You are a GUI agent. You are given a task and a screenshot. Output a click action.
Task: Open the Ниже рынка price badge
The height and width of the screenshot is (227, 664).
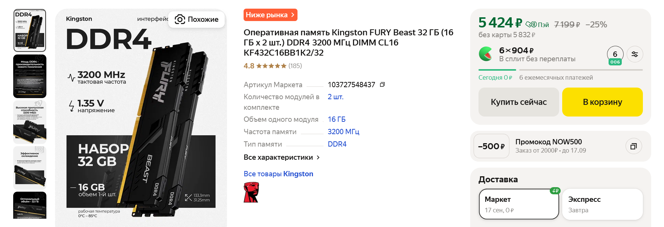click(270, 15)
